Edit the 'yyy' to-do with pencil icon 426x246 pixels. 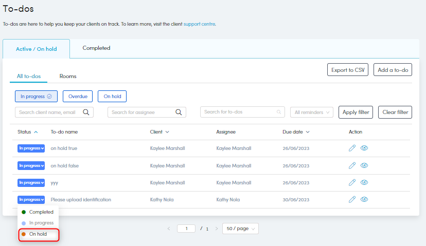click(352, 182)
